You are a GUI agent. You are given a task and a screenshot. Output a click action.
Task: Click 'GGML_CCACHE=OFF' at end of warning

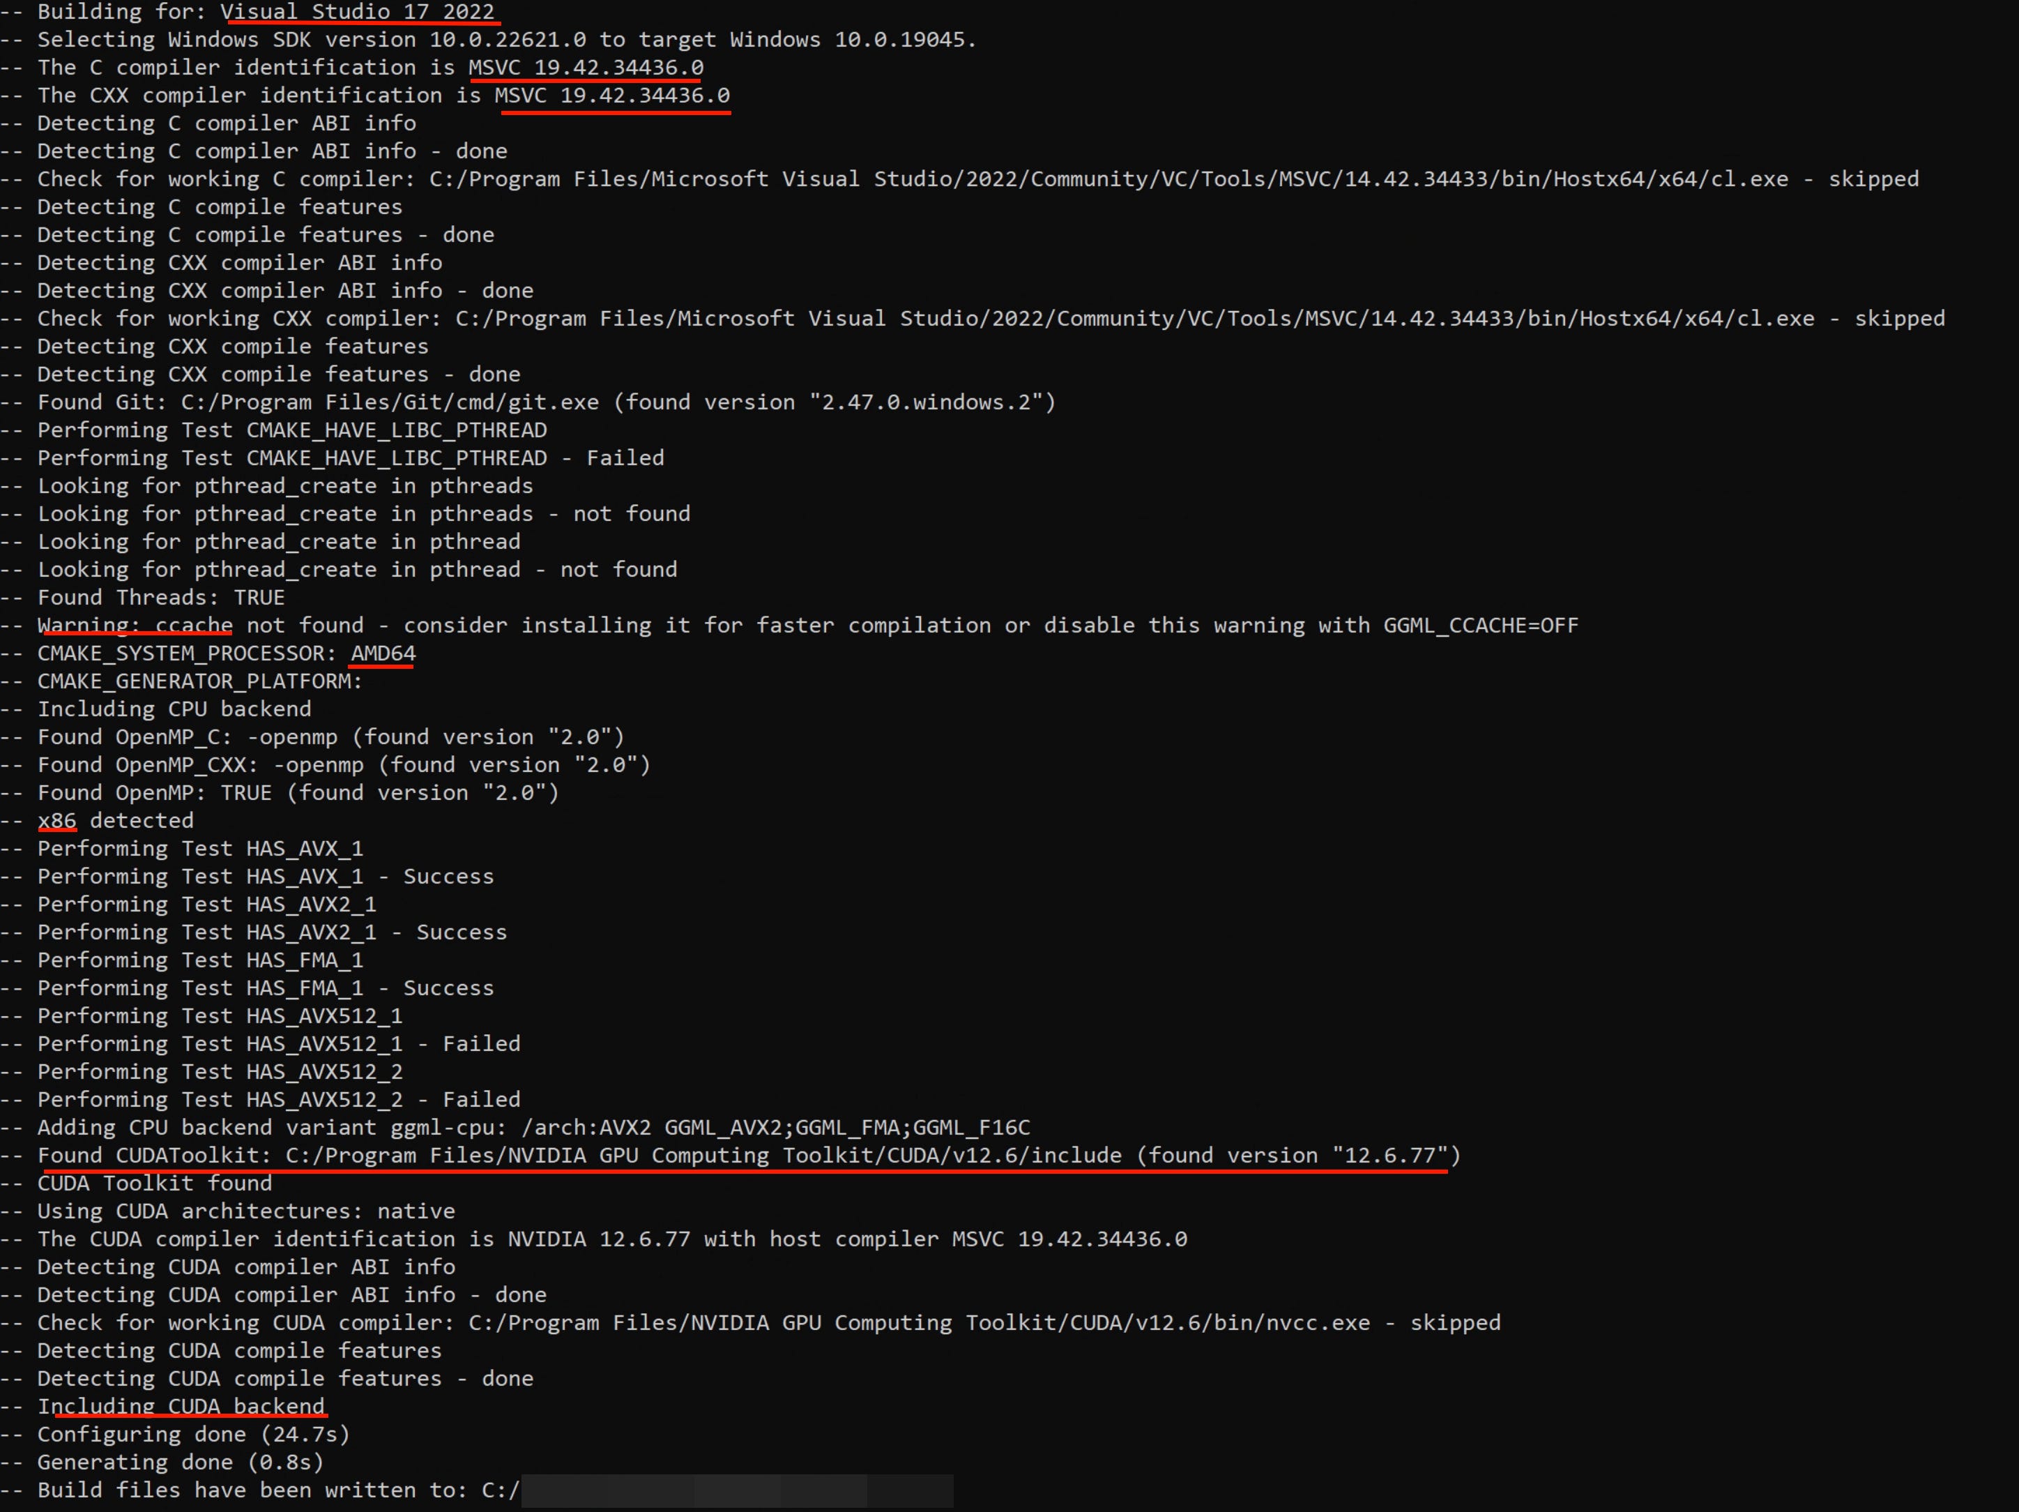coord(1479,626)
